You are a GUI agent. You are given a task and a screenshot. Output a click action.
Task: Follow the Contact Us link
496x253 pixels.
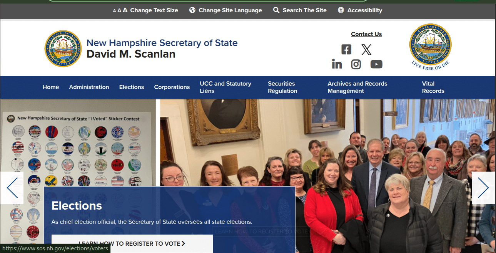click(366, 34)
